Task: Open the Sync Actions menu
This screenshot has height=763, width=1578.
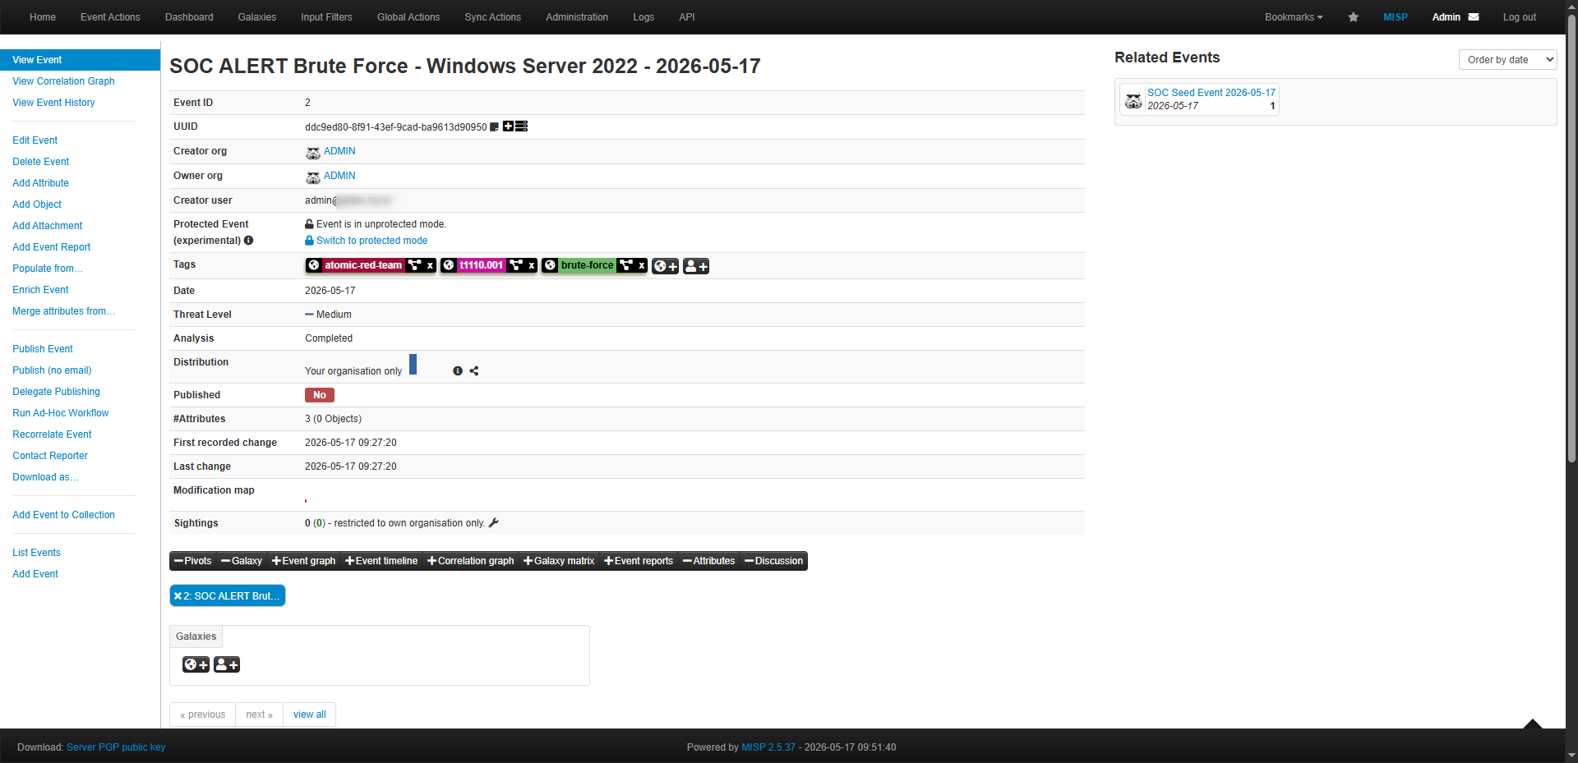Action: (x=493, y=17)
